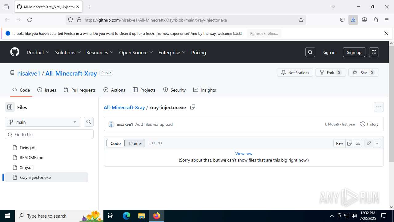Image resolution: width=394 pixels, height=222 pixels.
Task: Open File Explorer from taskbar
Action: [x=141, y=216]
